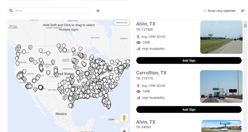Open the Alvin, TX TX-24263 listing title
Viewport: 248px width, 132px height.
click(x=146, y=122)
